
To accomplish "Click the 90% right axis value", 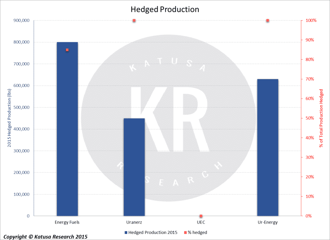I will [x=310, y=40].
